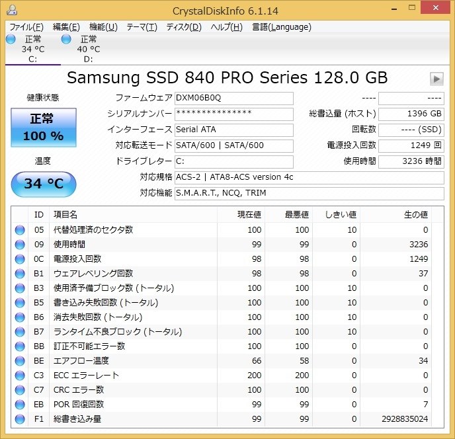The image size is (455, 439).
Task: Click the masked serial number field
Action: coord(234,114)
